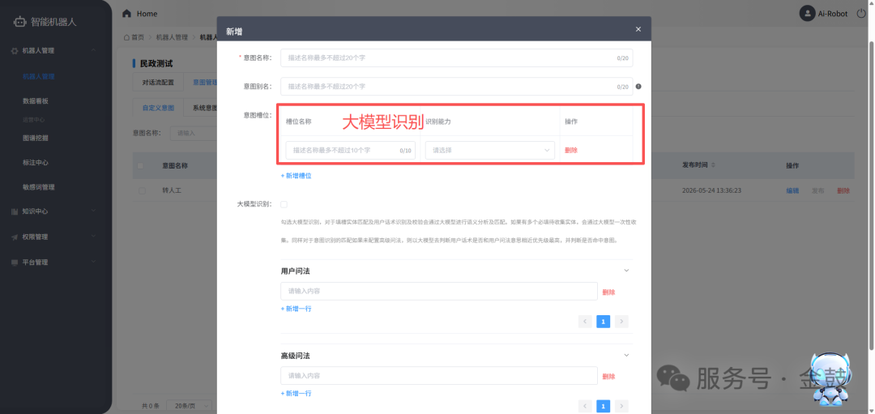The width and height of the screenshot is (875, 414).
Task: Click page 1 in 高级问法 pagination
Action: 604,406
